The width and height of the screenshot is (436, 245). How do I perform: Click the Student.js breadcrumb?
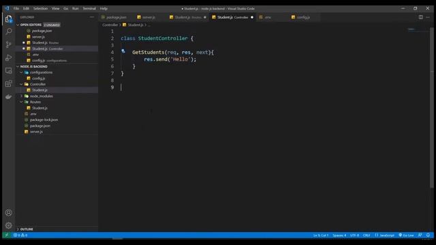(136, 25)
